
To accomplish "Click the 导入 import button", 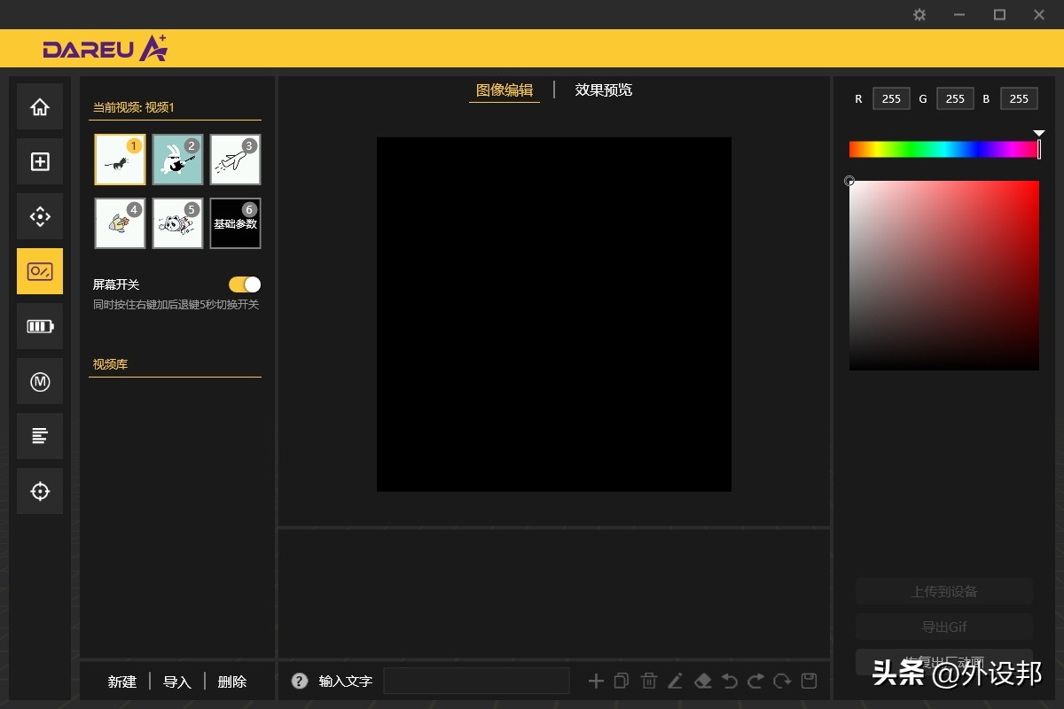I will click(177, 682).
